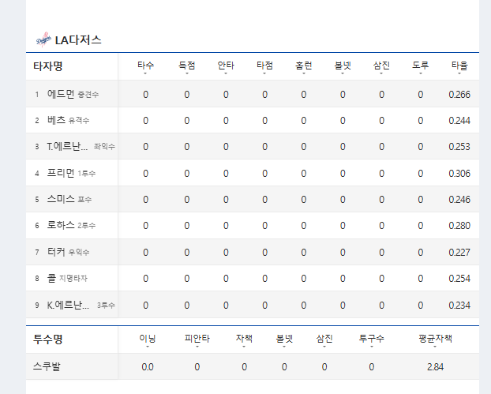
Task: Sort batters by 볼넷 column
Action: 343,66
